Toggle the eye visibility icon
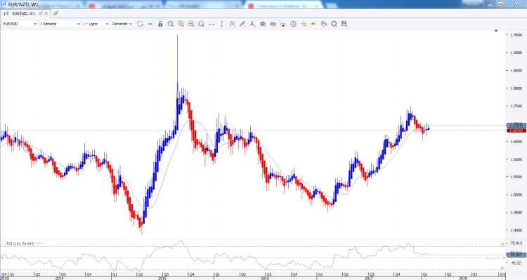 click(x=273, y=24)
